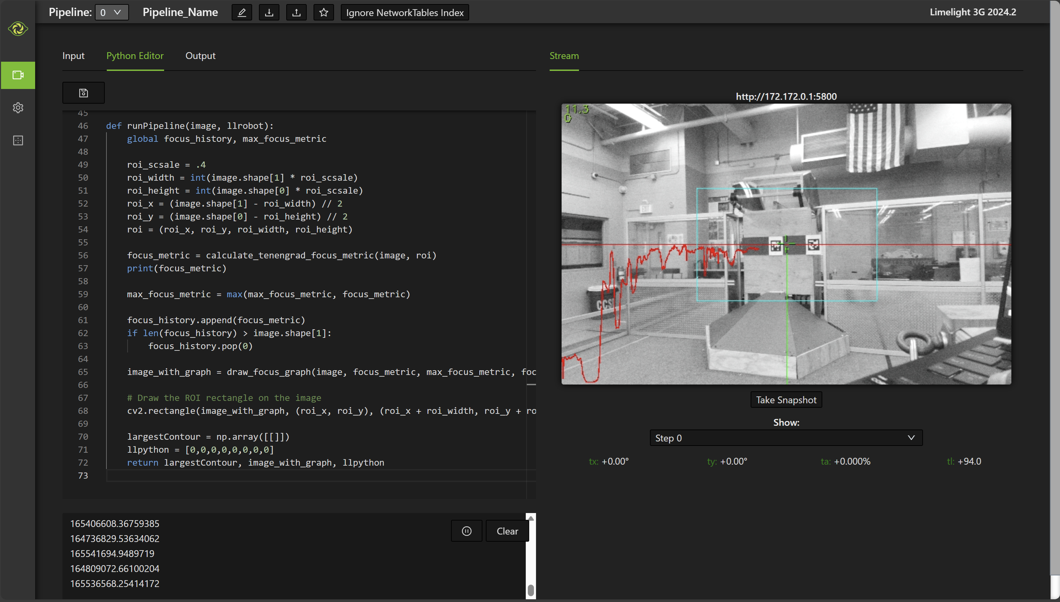Switch to the Input tab
The height and width of the screenshot is (602, 1060).
(73, 55)
